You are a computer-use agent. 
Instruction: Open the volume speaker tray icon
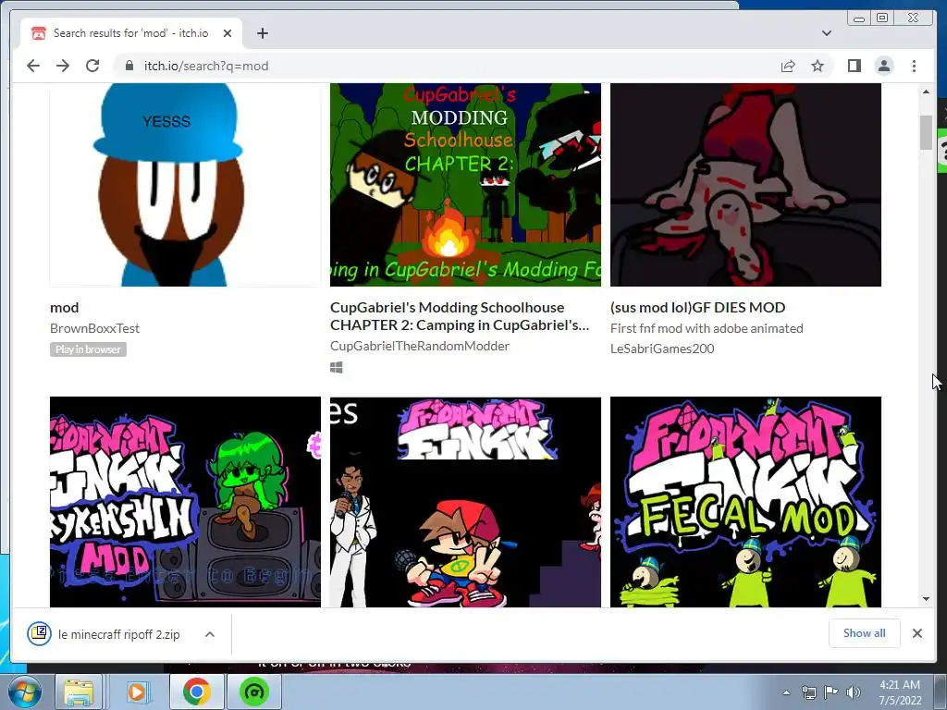(x=854, y=692)
